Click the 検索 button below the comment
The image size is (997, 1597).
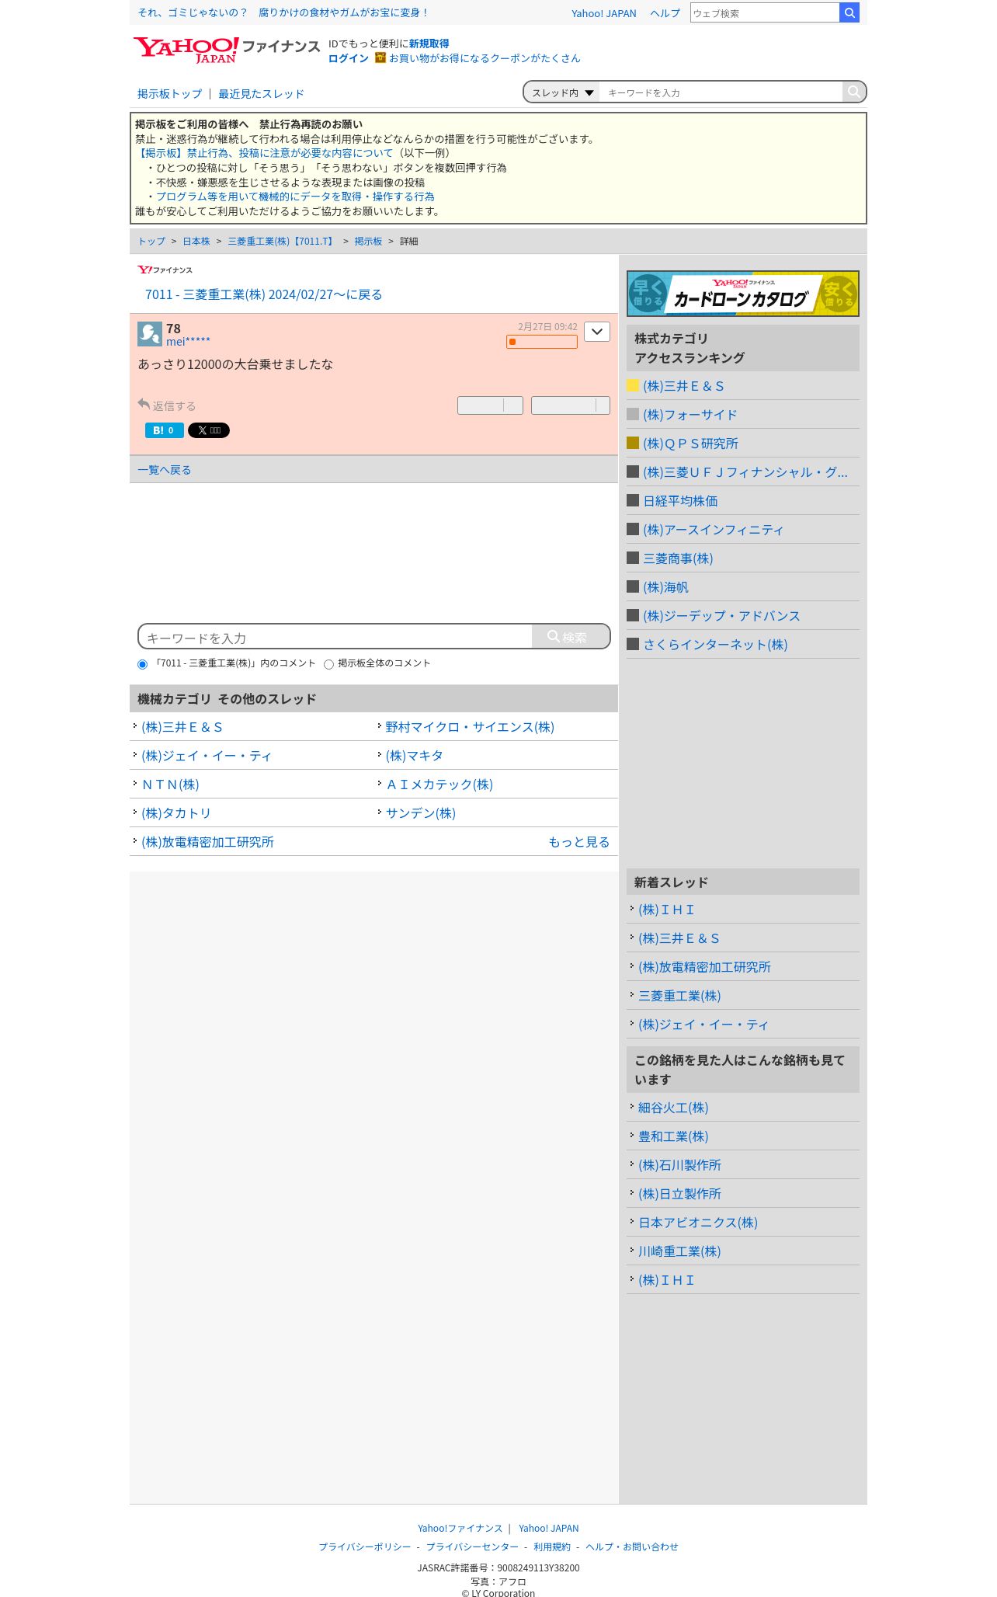(x=571, y=637)
